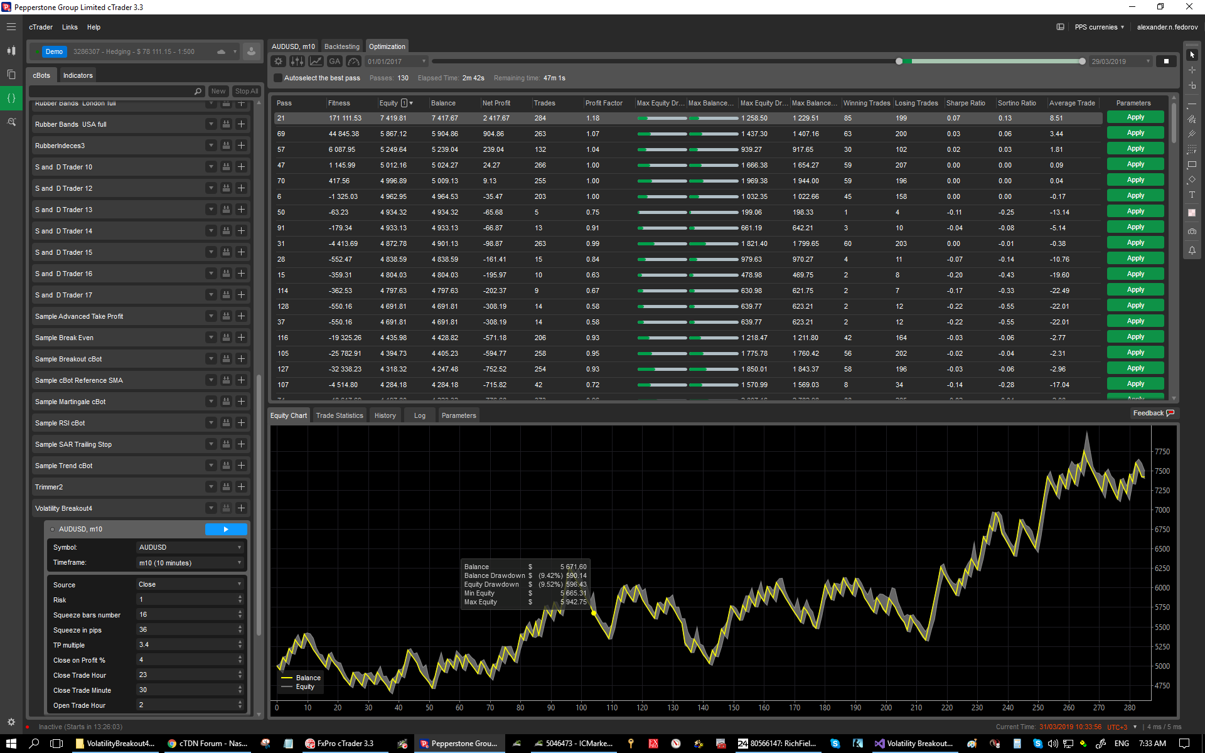
Task: Open the settings gear at bottom-left corner
Action: 11,722
